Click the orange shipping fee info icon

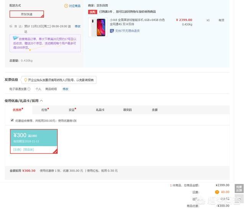pyautogui.click(x=217, y=192)
